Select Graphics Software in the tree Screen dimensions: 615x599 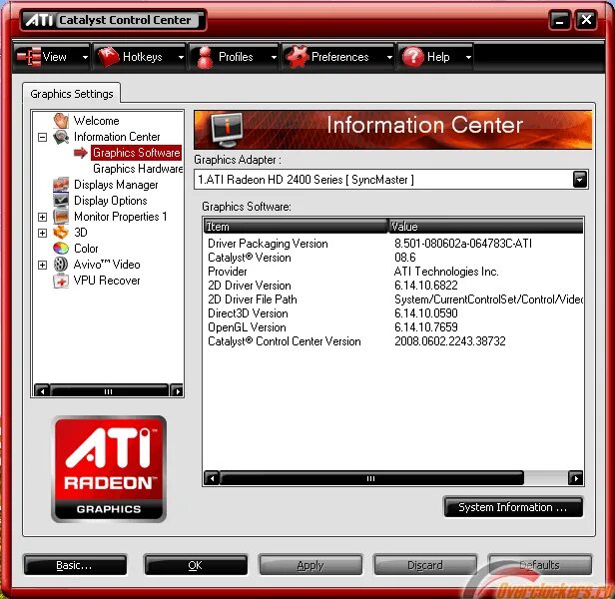point(136,153)
